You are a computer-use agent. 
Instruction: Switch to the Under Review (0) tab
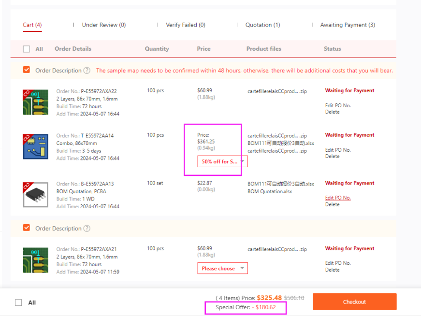[x=103, y=25]
